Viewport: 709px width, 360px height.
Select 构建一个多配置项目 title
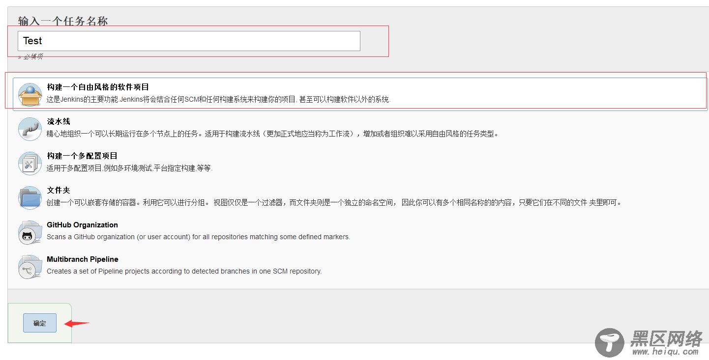[82, 156]
